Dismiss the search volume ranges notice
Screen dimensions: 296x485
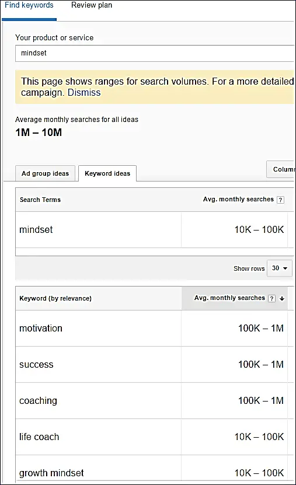click(x=84, y=92)
